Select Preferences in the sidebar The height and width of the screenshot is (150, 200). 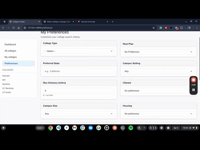18,63
